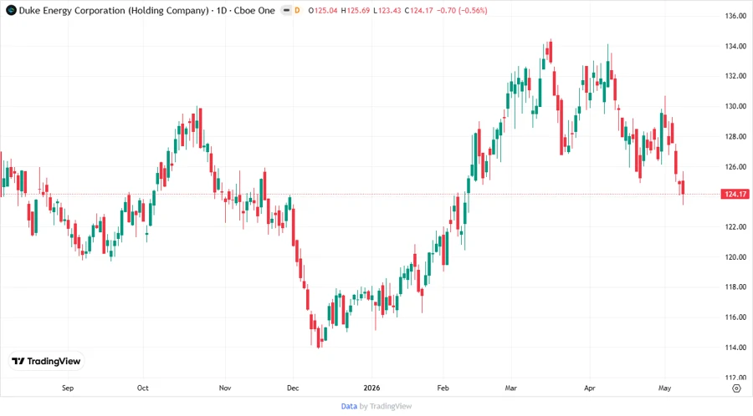
Task: Click the Duke Energy Corporation title text
Action: point(114,11)
